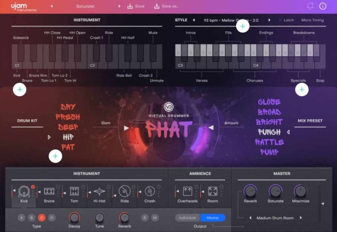Select kick Type C

point(42,218)
